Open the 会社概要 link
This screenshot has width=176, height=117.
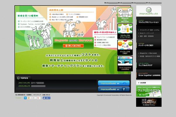149,83
